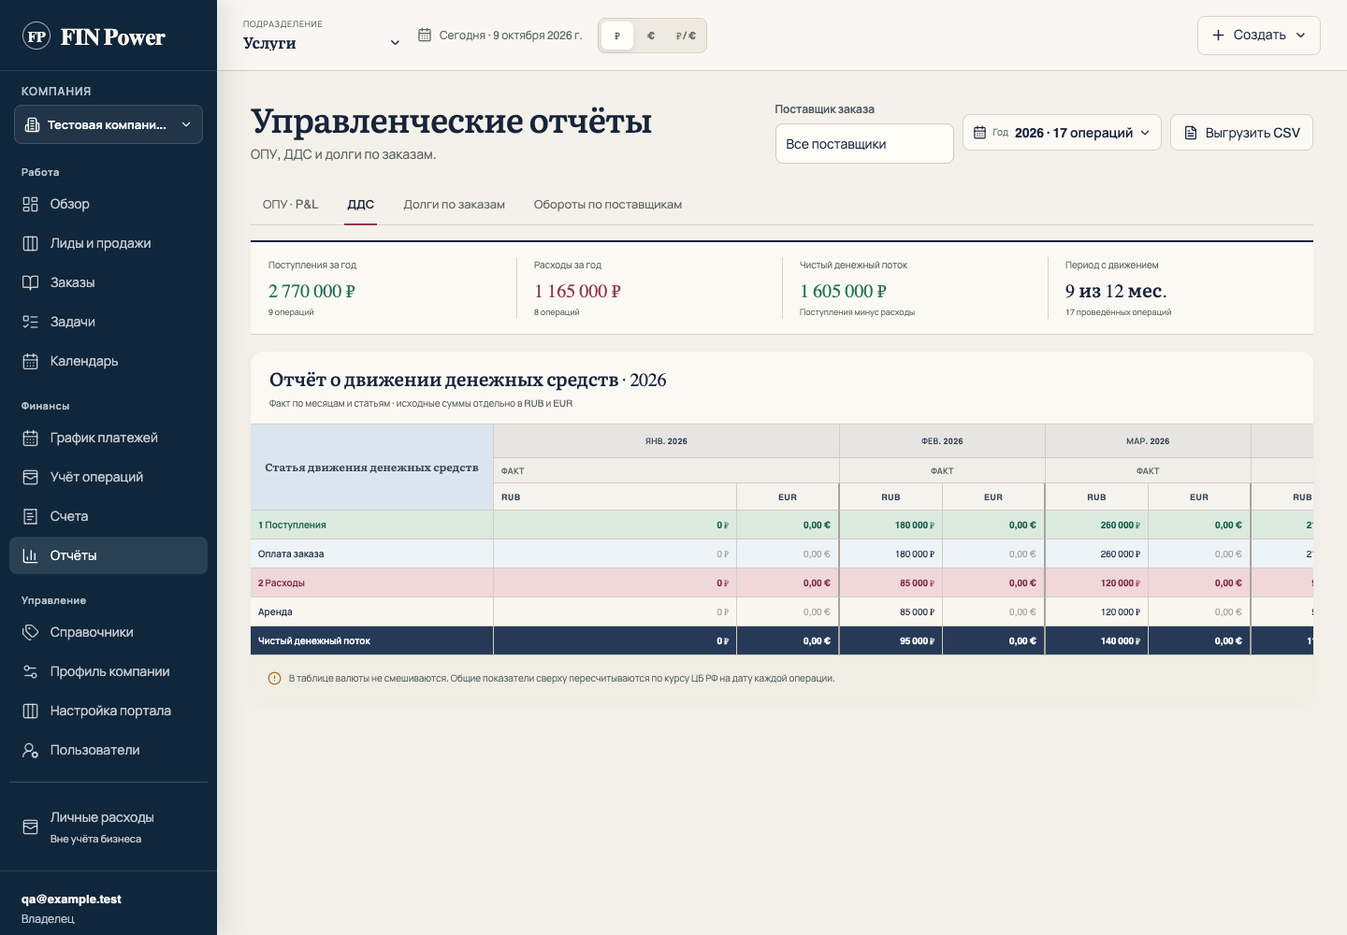Click the 1 165 000 ₽ expenses value
The width and height of the screenshot is (1347, 935).
577,292
